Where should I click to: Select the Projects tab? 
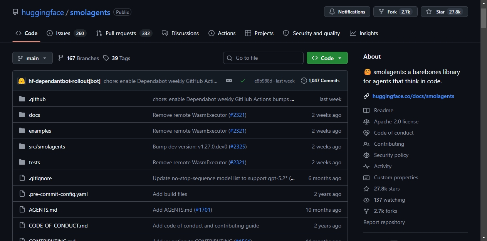(x=259, y=33)
